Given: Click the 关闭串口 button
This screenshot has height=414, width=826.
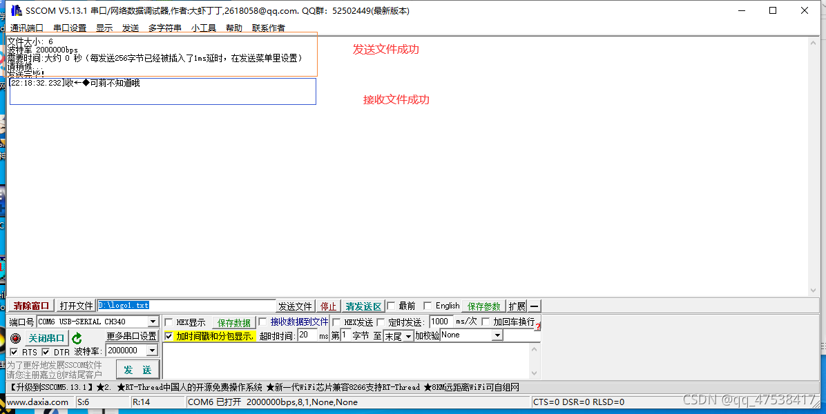Looking at the screenshot, I should (46, 338).
